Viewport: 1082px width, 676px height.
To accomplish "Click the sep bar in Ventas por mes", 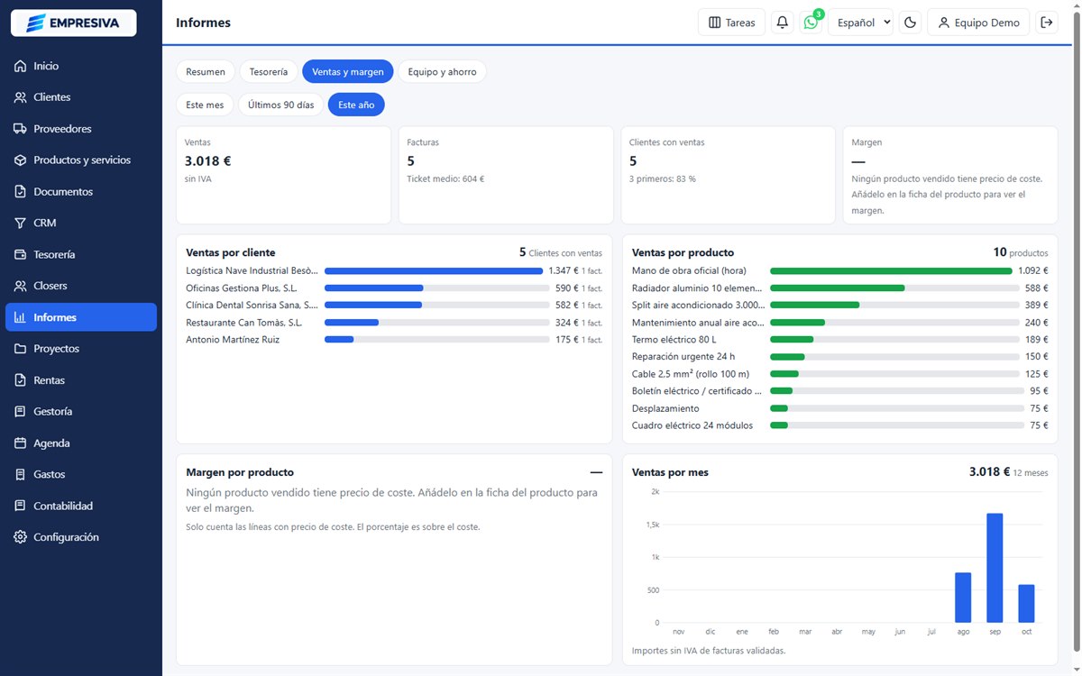I will tap(995, 568).
